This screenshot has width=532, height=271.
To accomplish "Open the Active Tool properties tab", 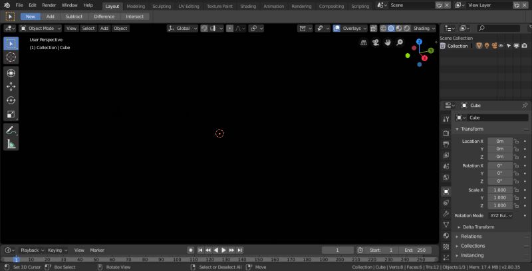I will (x=446, y=119).
